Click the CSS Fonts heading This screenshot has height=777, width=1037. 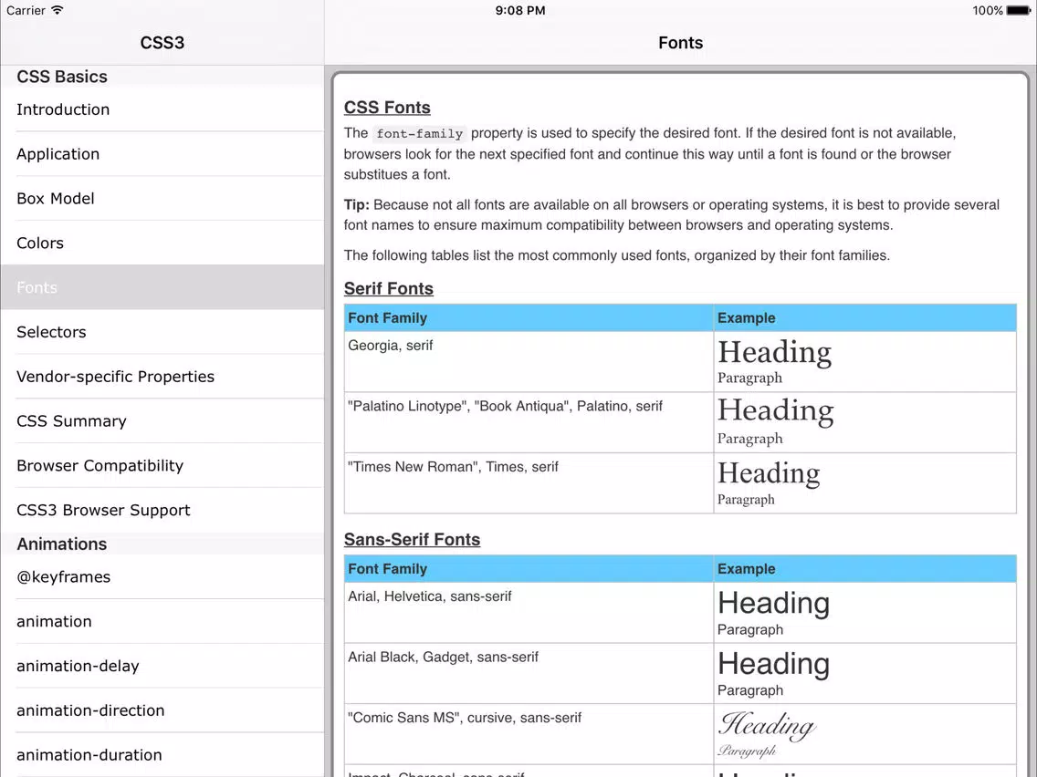coord(387,107)
